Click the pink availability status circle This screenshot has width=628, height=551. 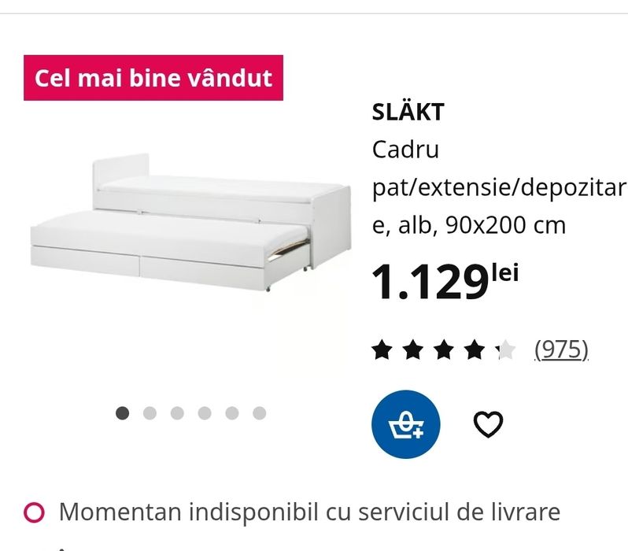34,512
